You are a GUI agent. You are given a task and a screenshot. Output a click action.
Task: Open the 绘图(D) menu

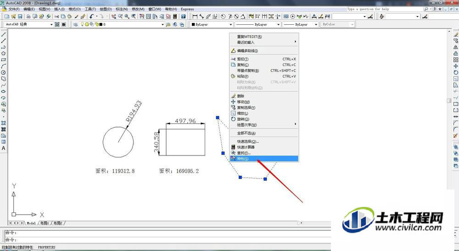click(x=106, y=9)
